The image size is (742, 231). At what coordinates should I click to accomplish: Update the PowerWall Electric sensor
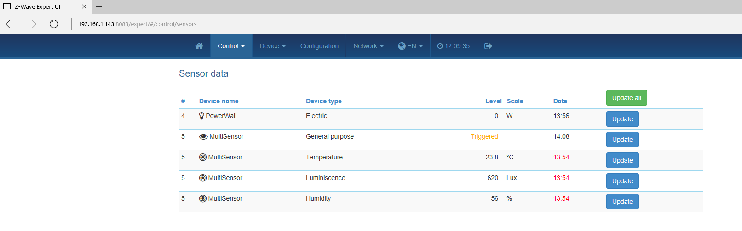tap(622, 119)
